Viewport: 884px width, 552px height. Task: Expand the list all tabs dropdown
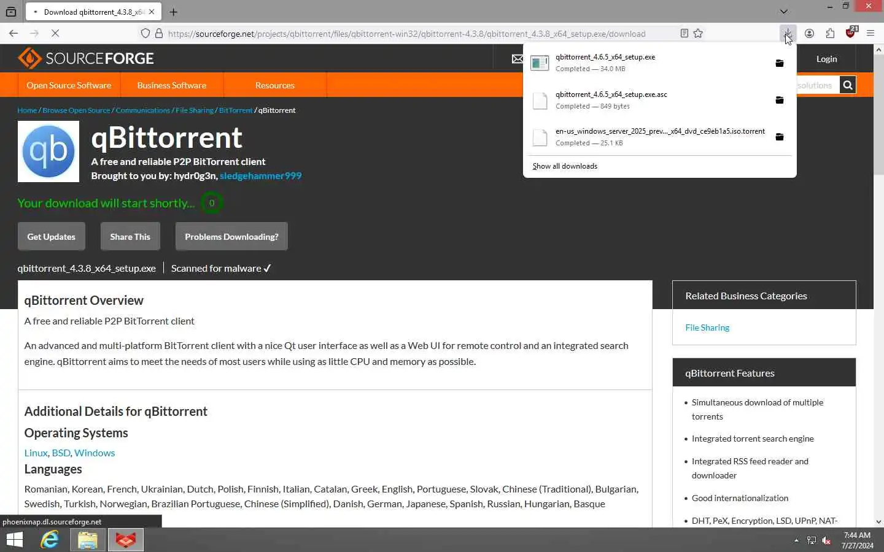click(x=784, y=12)
